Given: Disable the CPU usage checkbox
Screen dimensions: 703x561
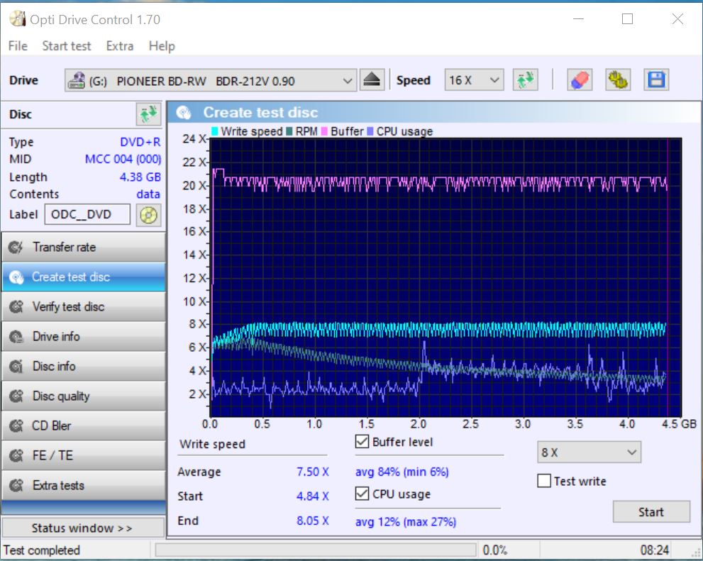Looking at the screenshot, I should pos(362,494).
